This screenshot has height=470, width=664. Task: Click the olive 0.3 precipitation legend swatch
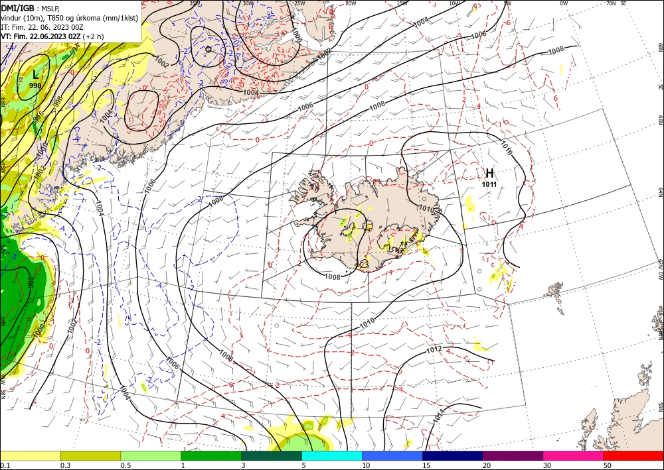90,455
